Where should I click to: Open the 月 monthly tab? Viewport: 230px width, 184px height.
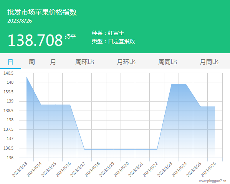click(53, 62)
